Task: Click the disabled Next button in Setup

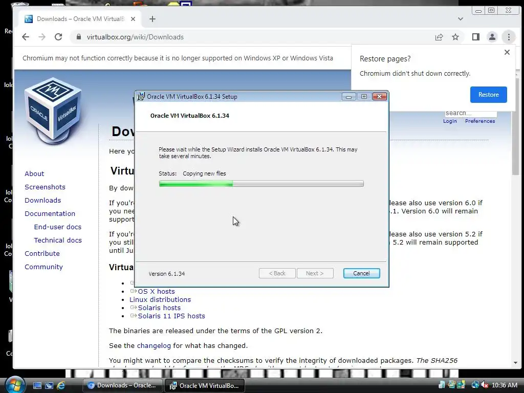Action: (315, 273)
